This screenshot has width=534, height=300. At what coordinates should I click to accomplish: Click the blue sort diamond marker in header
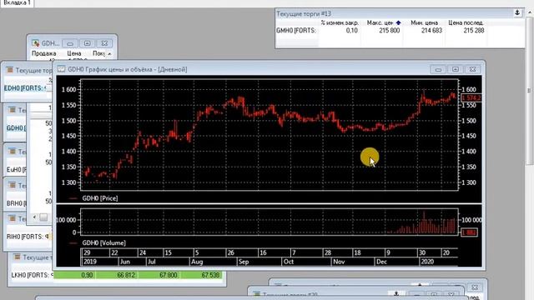click(x=398, y=22)
